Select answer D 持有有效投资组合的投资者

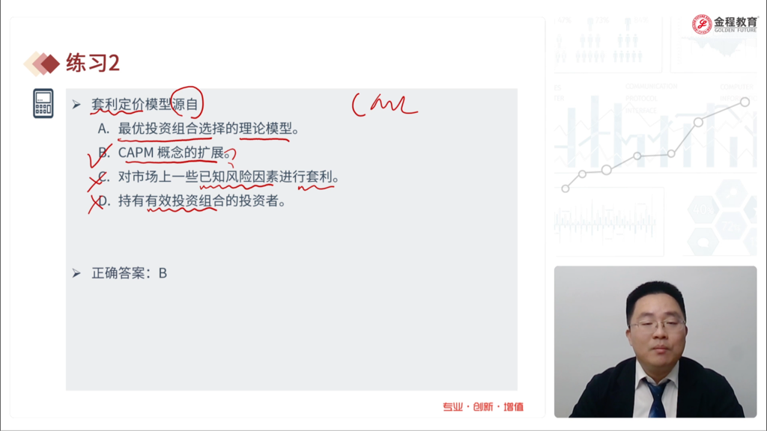(192, 201)
